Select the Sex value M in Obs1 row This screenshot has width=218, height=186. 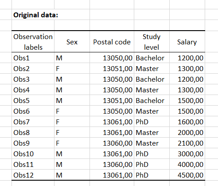[x=72, y=58]
